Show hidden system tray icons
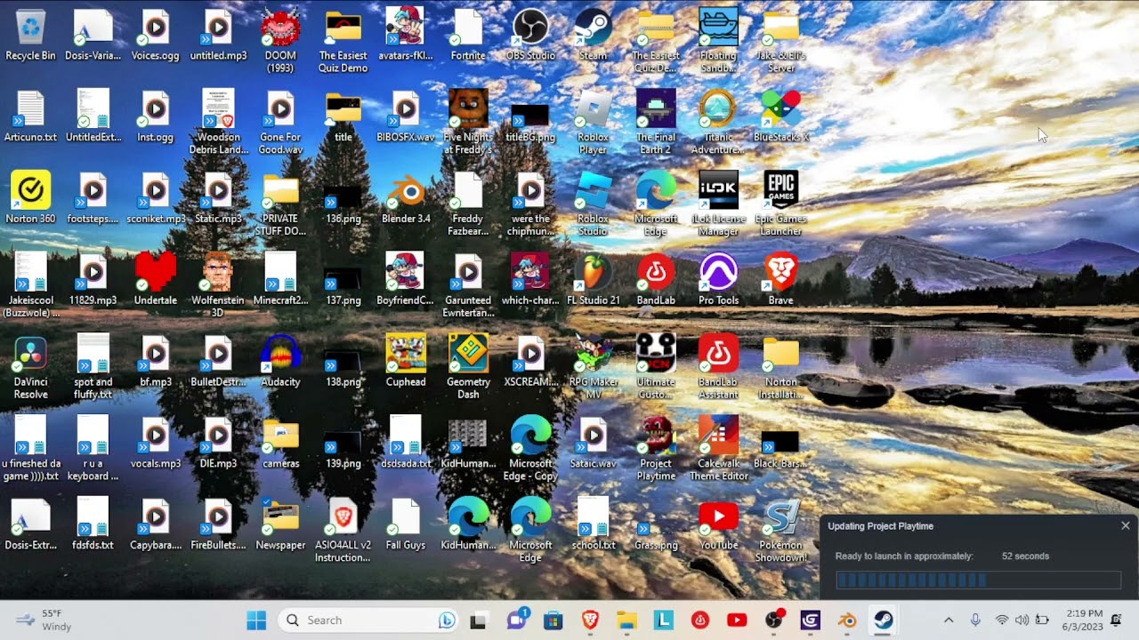Screen dimensions: 1139x640 [x=949, y=620]
